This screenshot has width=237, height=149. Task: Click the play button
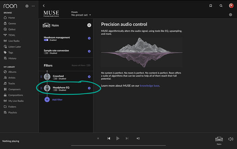click(118, 138)
